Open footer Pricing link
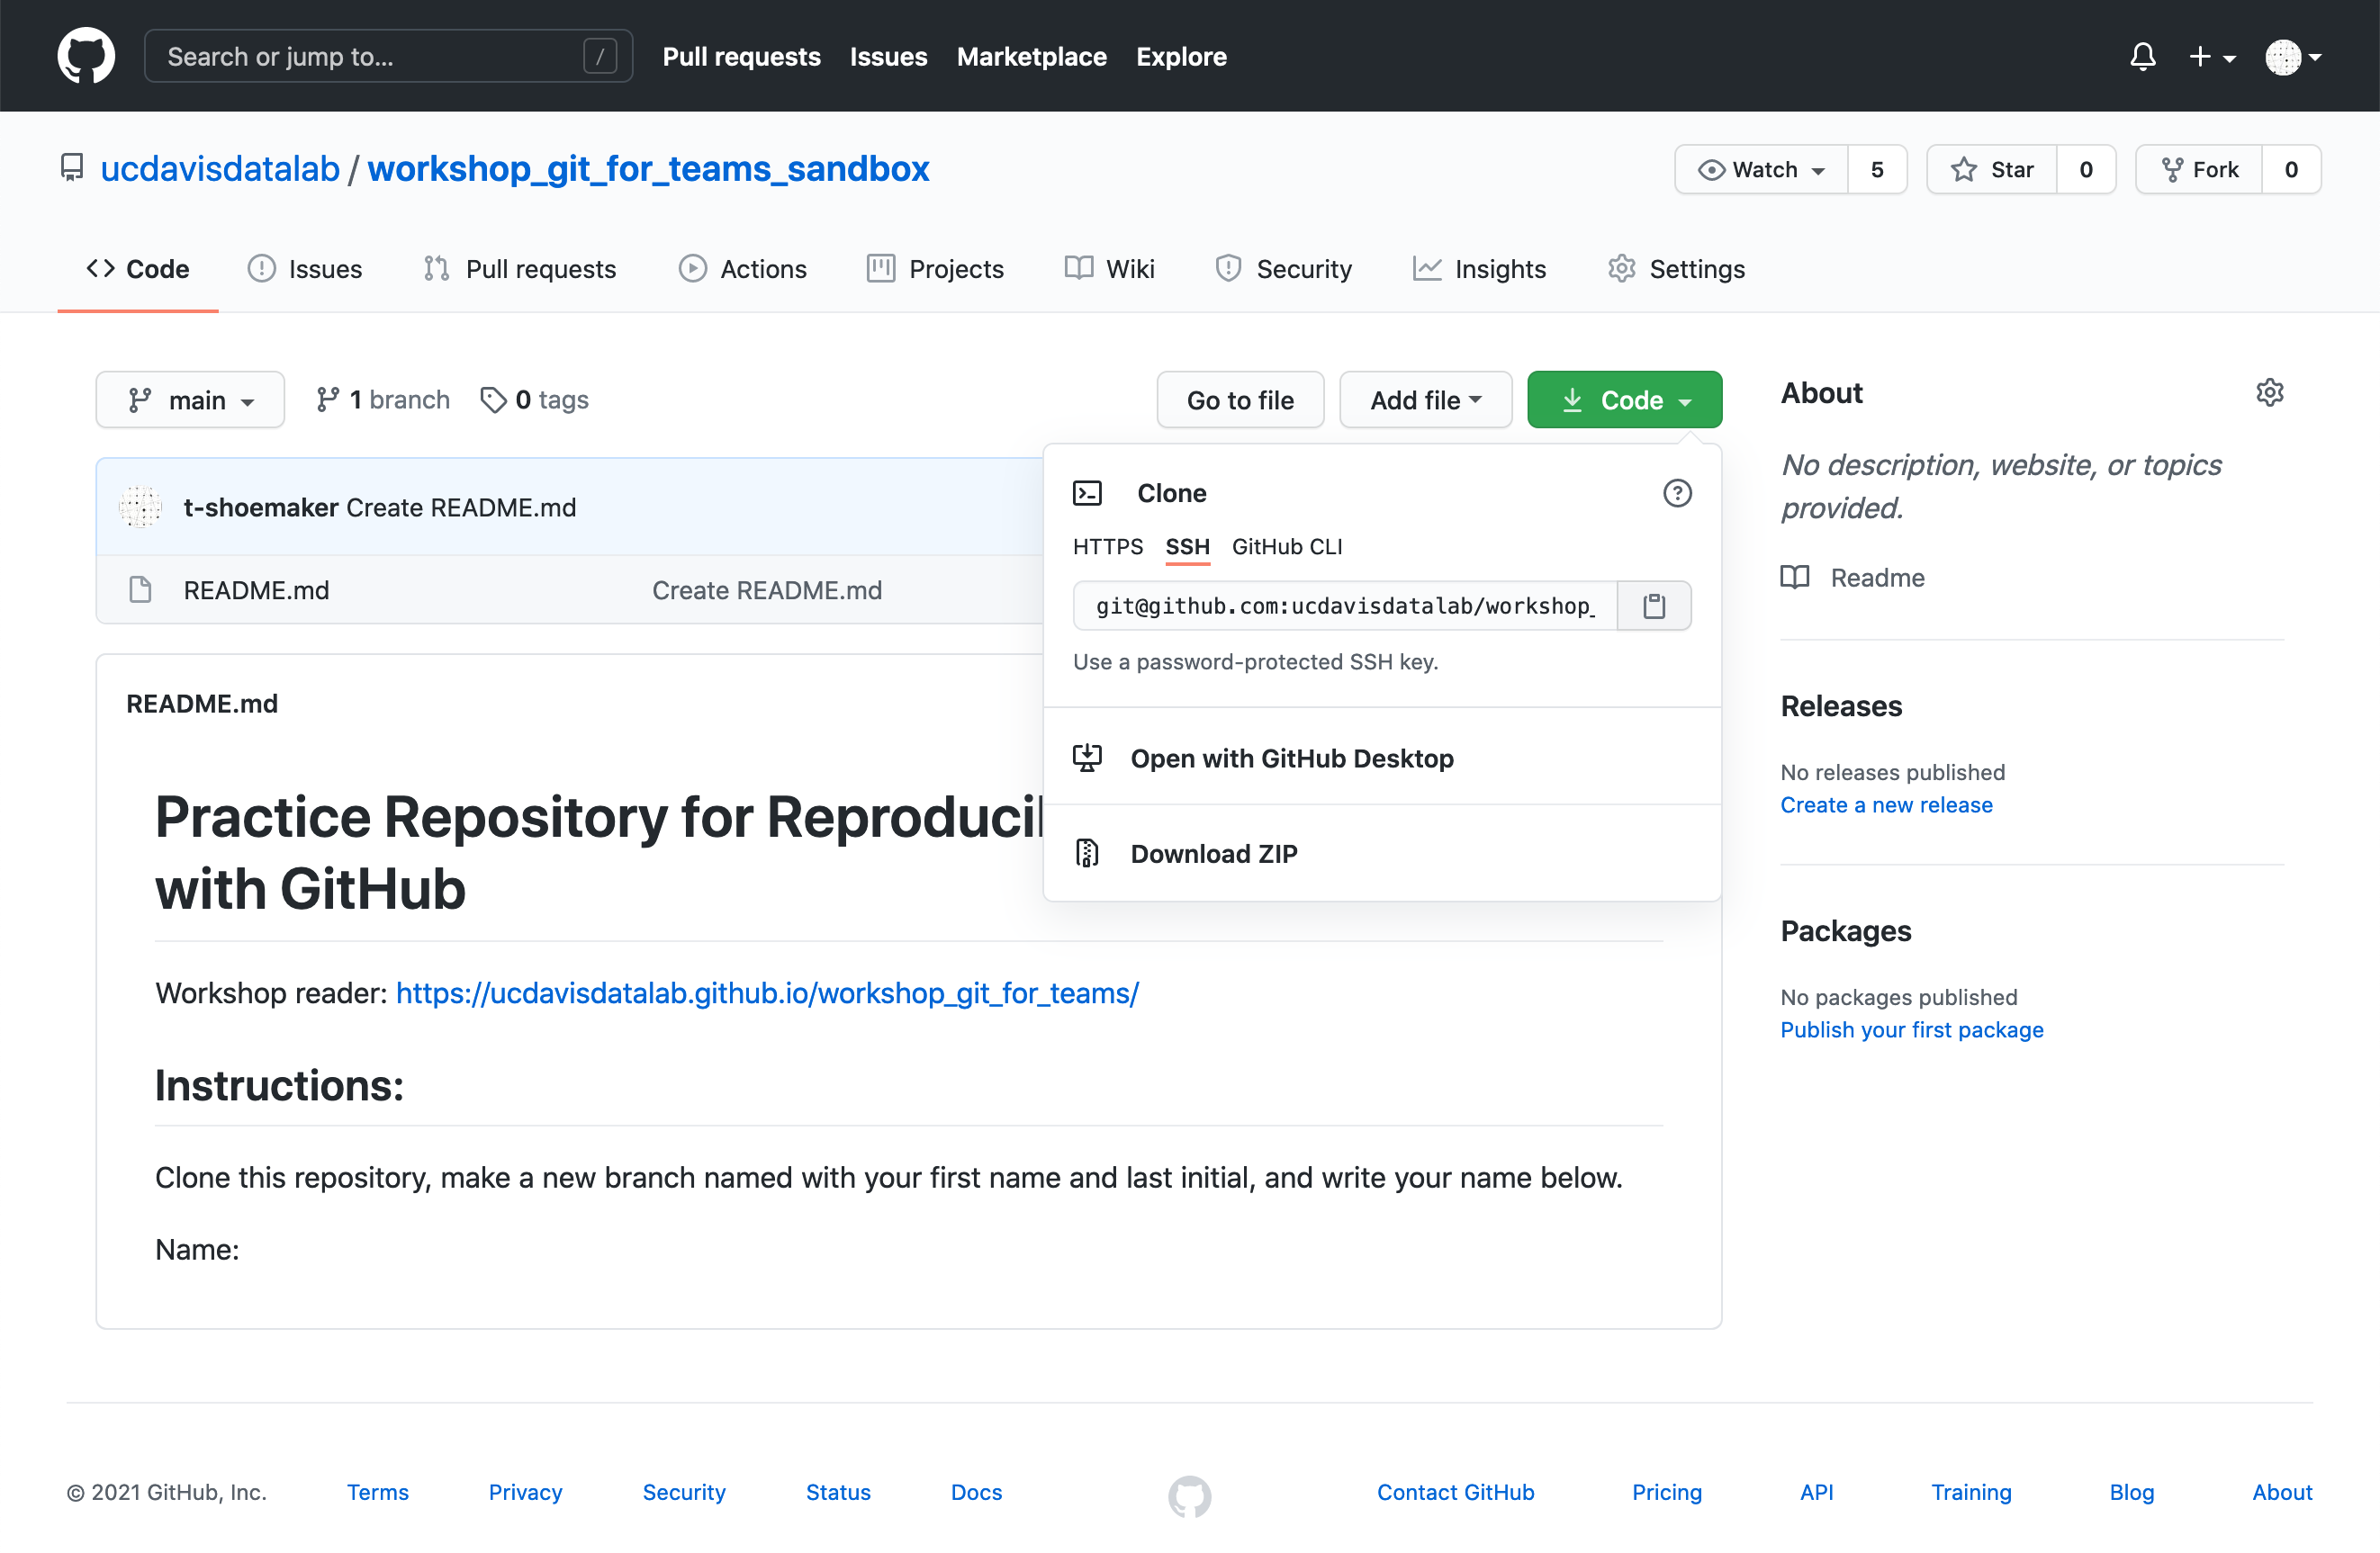 pos(1666,1492)
